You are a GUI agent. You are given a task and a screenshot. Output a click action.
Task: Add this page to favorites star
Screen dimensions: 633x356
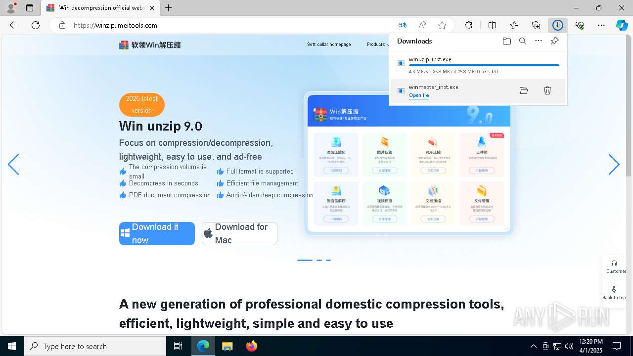[442, 25]
